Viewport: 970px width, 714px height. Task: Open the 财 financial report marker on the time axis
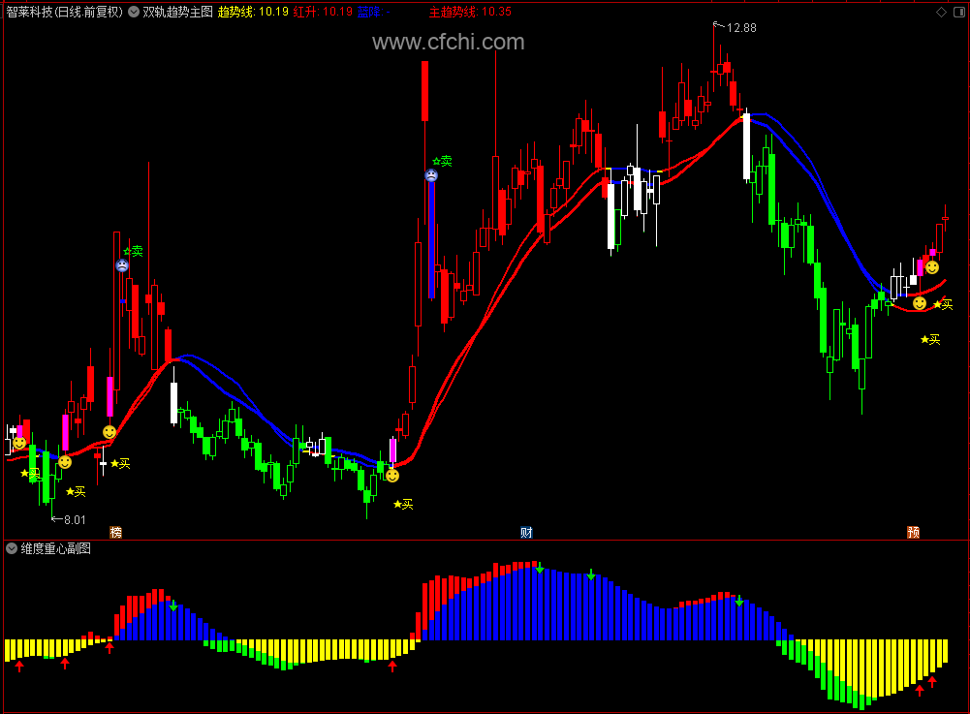click(x=526, y=532)
